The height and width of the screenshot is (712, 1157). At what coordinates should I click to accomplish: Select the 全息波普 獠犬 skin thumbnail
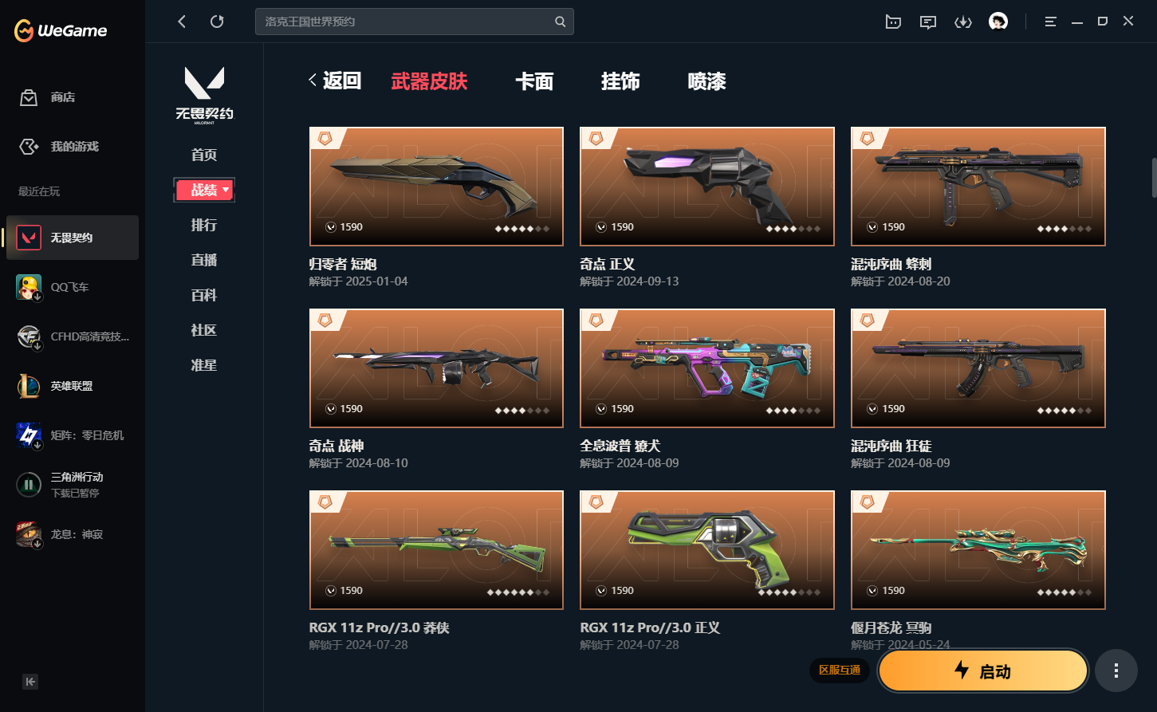pyautogui.click(x=707, y=368)
